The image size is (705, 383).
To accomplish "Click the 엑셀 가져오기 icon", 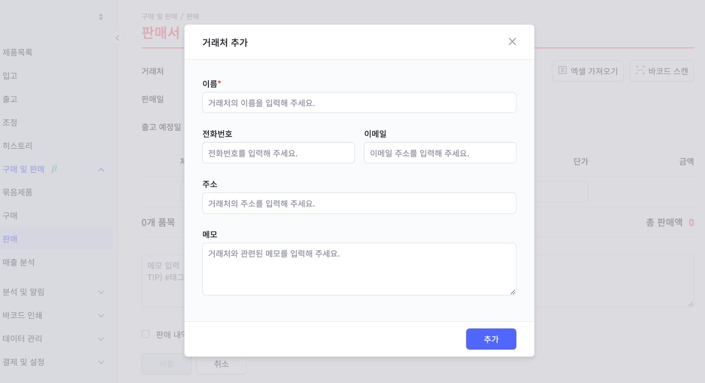I will point(562,71).
